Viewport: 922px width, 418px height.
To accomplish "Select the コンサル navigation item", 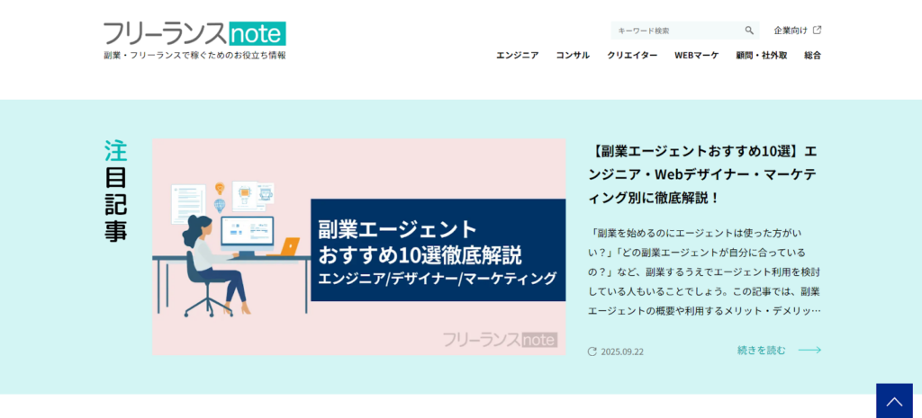I will click(x=573, y=56).
